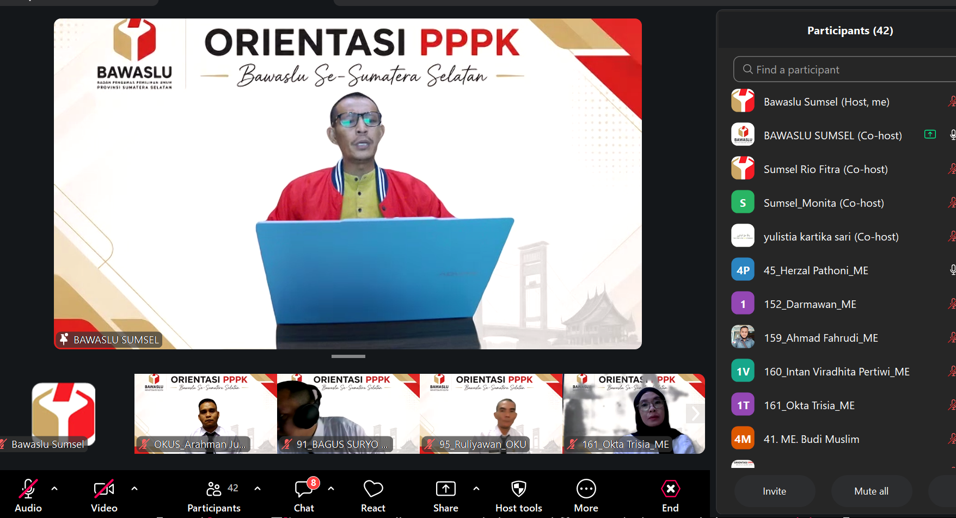This screenshot has height=518, width=956.
Task: Open the Chat panel
Action: [x=304, y=495]
